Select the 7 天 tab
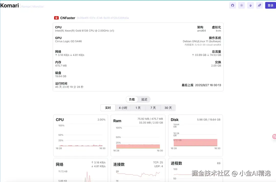The height and width of the screenshot is (182, 276). click(x=153, y=108)
